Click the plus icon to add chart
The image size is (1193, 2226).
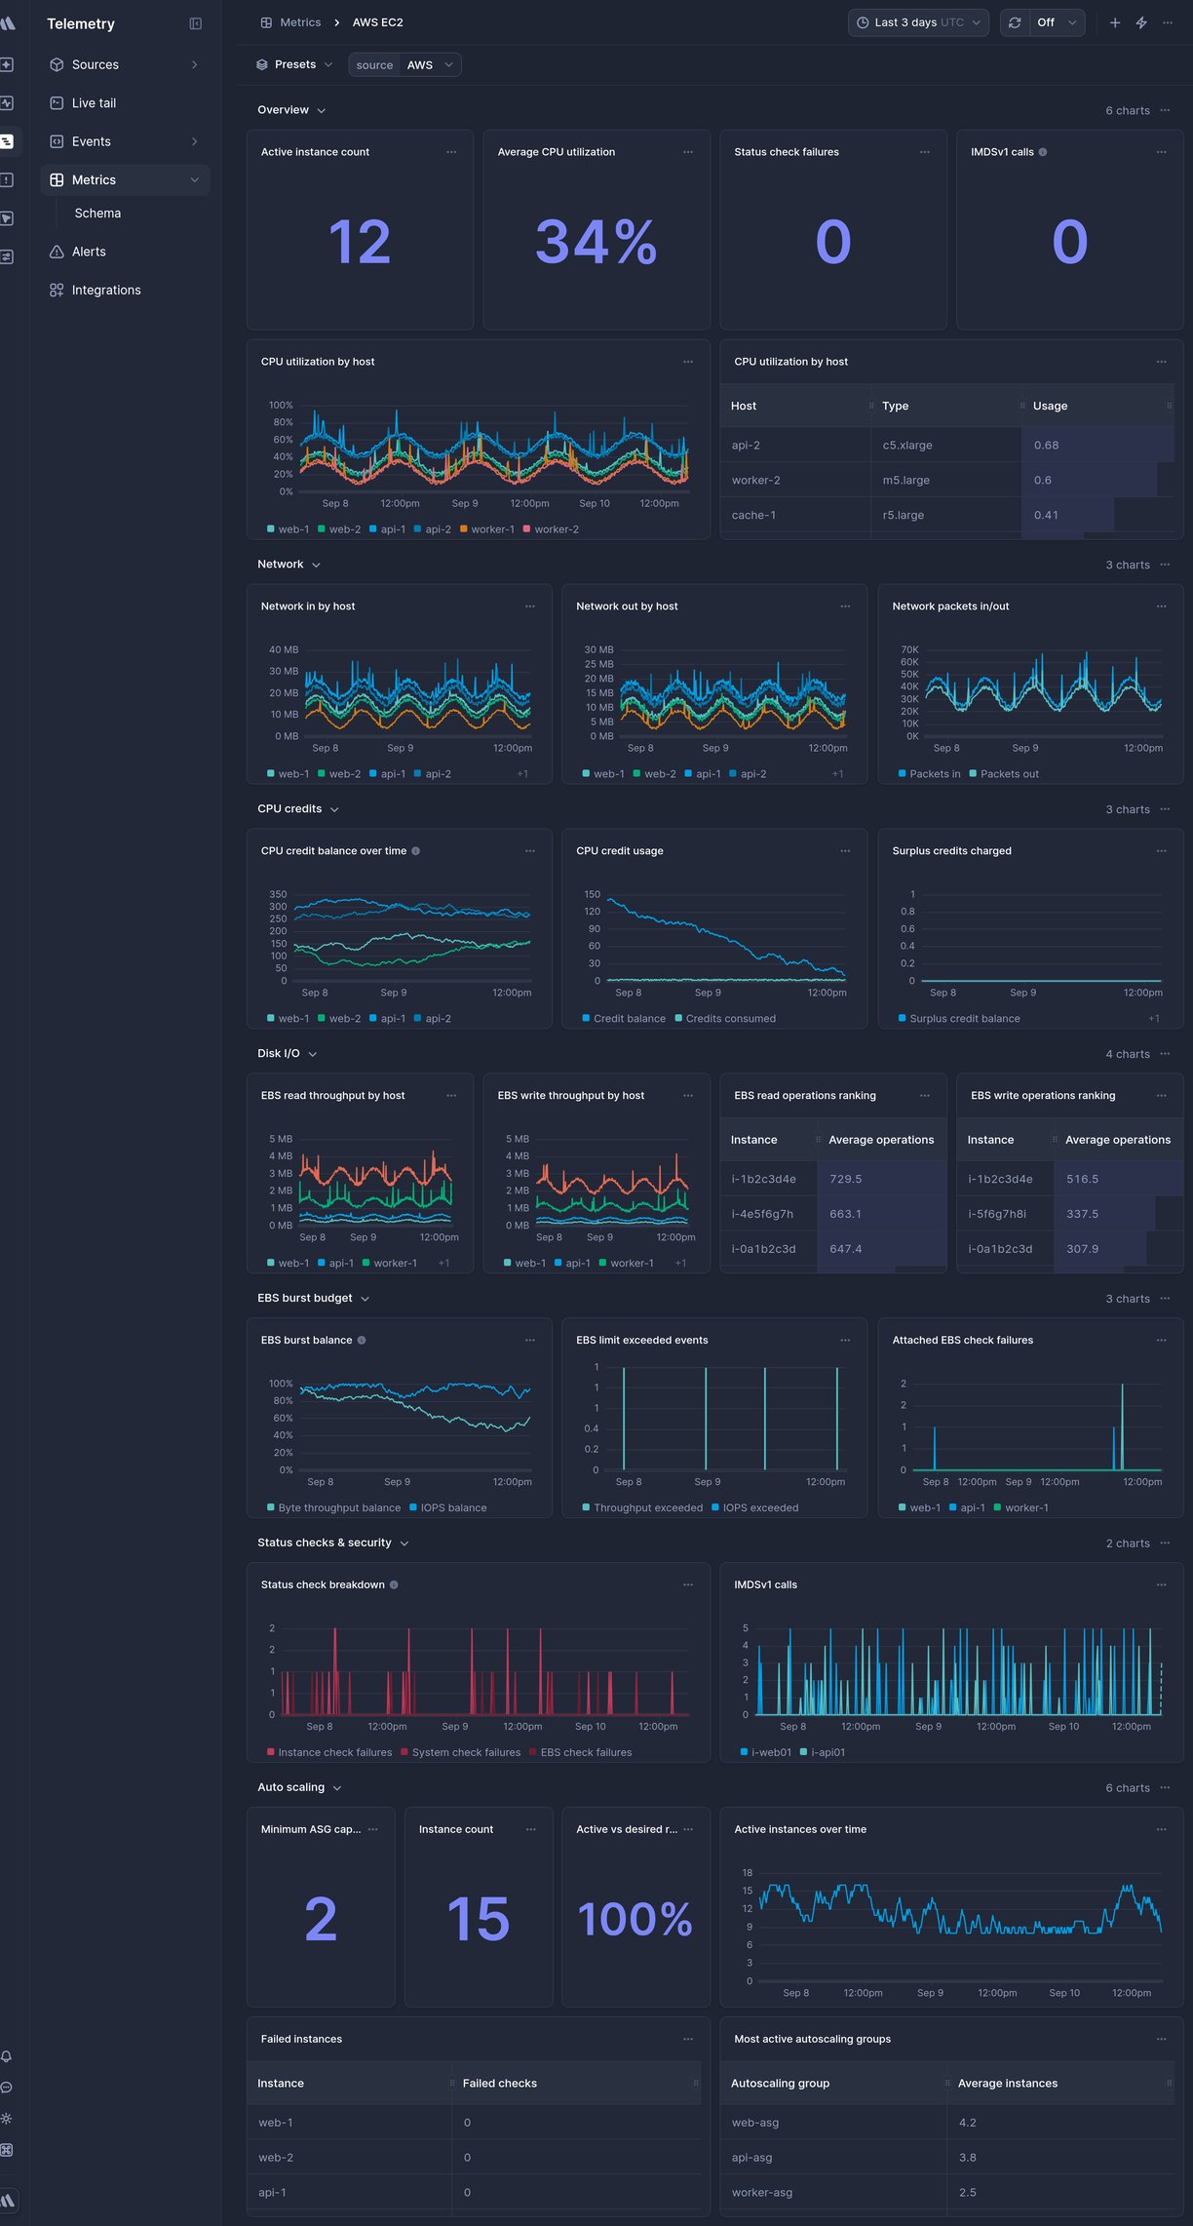click(1115, 22)
